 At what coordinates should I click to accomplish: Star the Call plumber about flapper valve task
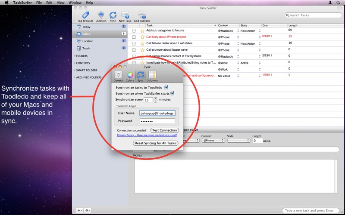pos(143,50)
